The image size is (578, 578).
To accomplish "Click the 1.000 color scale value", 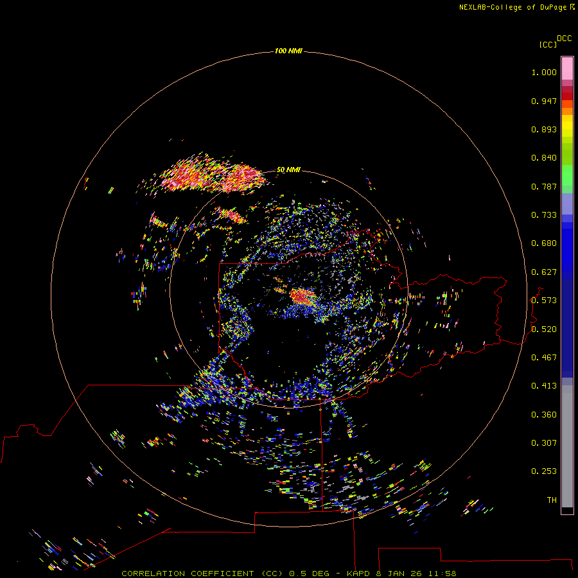I will (x=544, y=72).
